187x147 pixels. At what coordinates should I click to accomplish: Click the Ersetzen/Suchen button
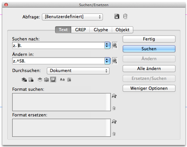tap(149, 79)
